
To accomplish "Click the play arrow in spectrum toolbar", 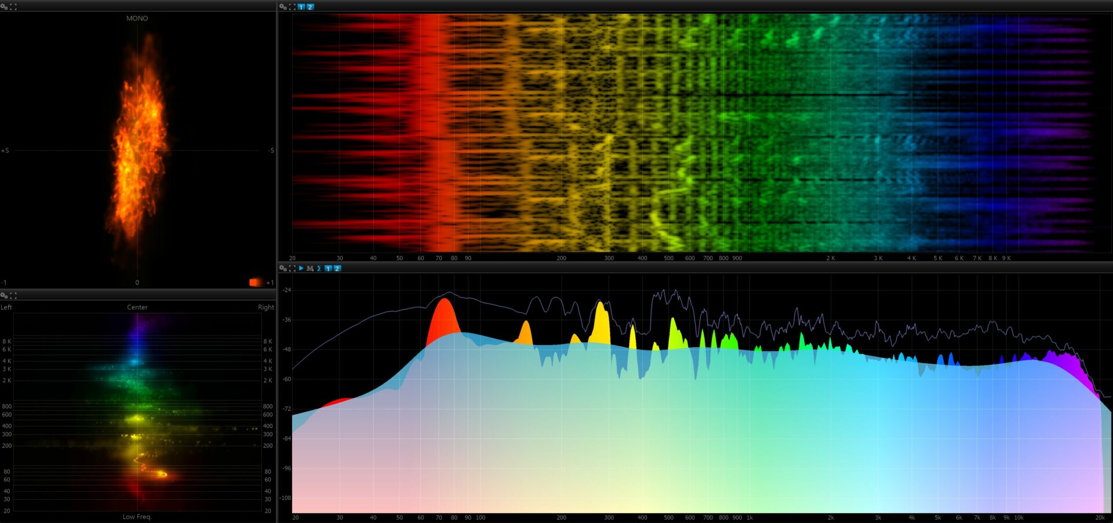I will (x=301, y=268).
